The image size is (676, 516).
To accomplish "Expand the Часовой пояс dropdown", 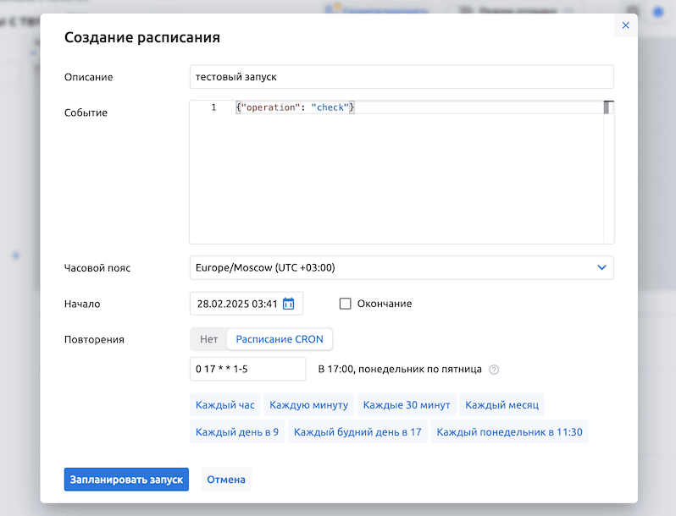I will [401, 268].
